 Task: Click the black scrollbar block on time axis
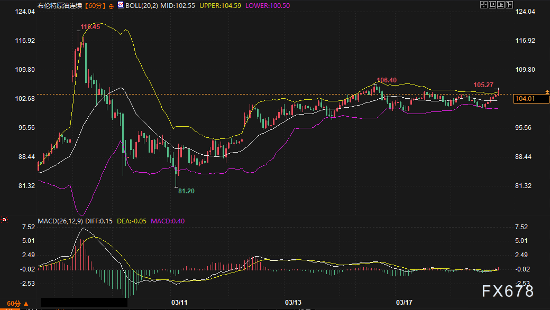click(84, 303)
